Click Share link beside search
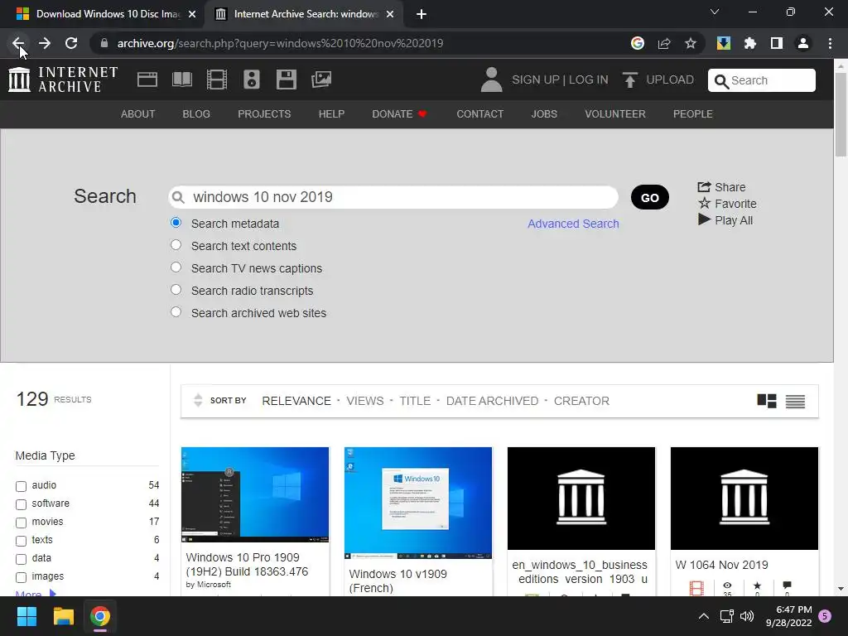This screenshot has height=636, width=848. coord(721,187)
